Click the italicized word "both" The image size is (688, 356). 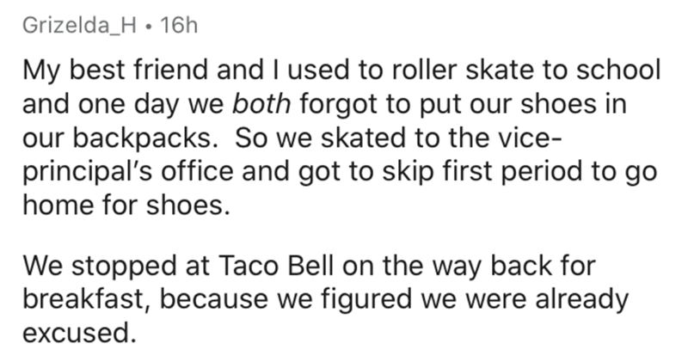pyautogui.click(x=261, y=104)
